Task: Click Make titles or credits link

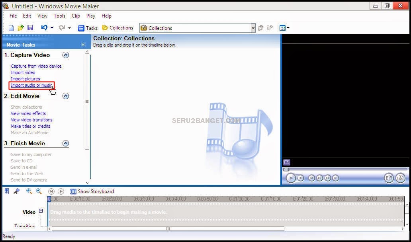Action: tap(31, 126)
